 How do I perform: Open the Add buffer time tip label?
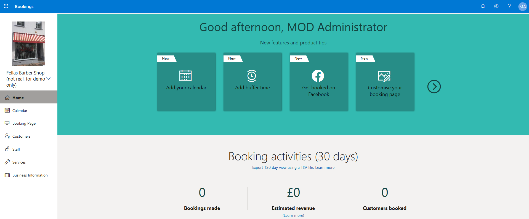click(252, 88)
